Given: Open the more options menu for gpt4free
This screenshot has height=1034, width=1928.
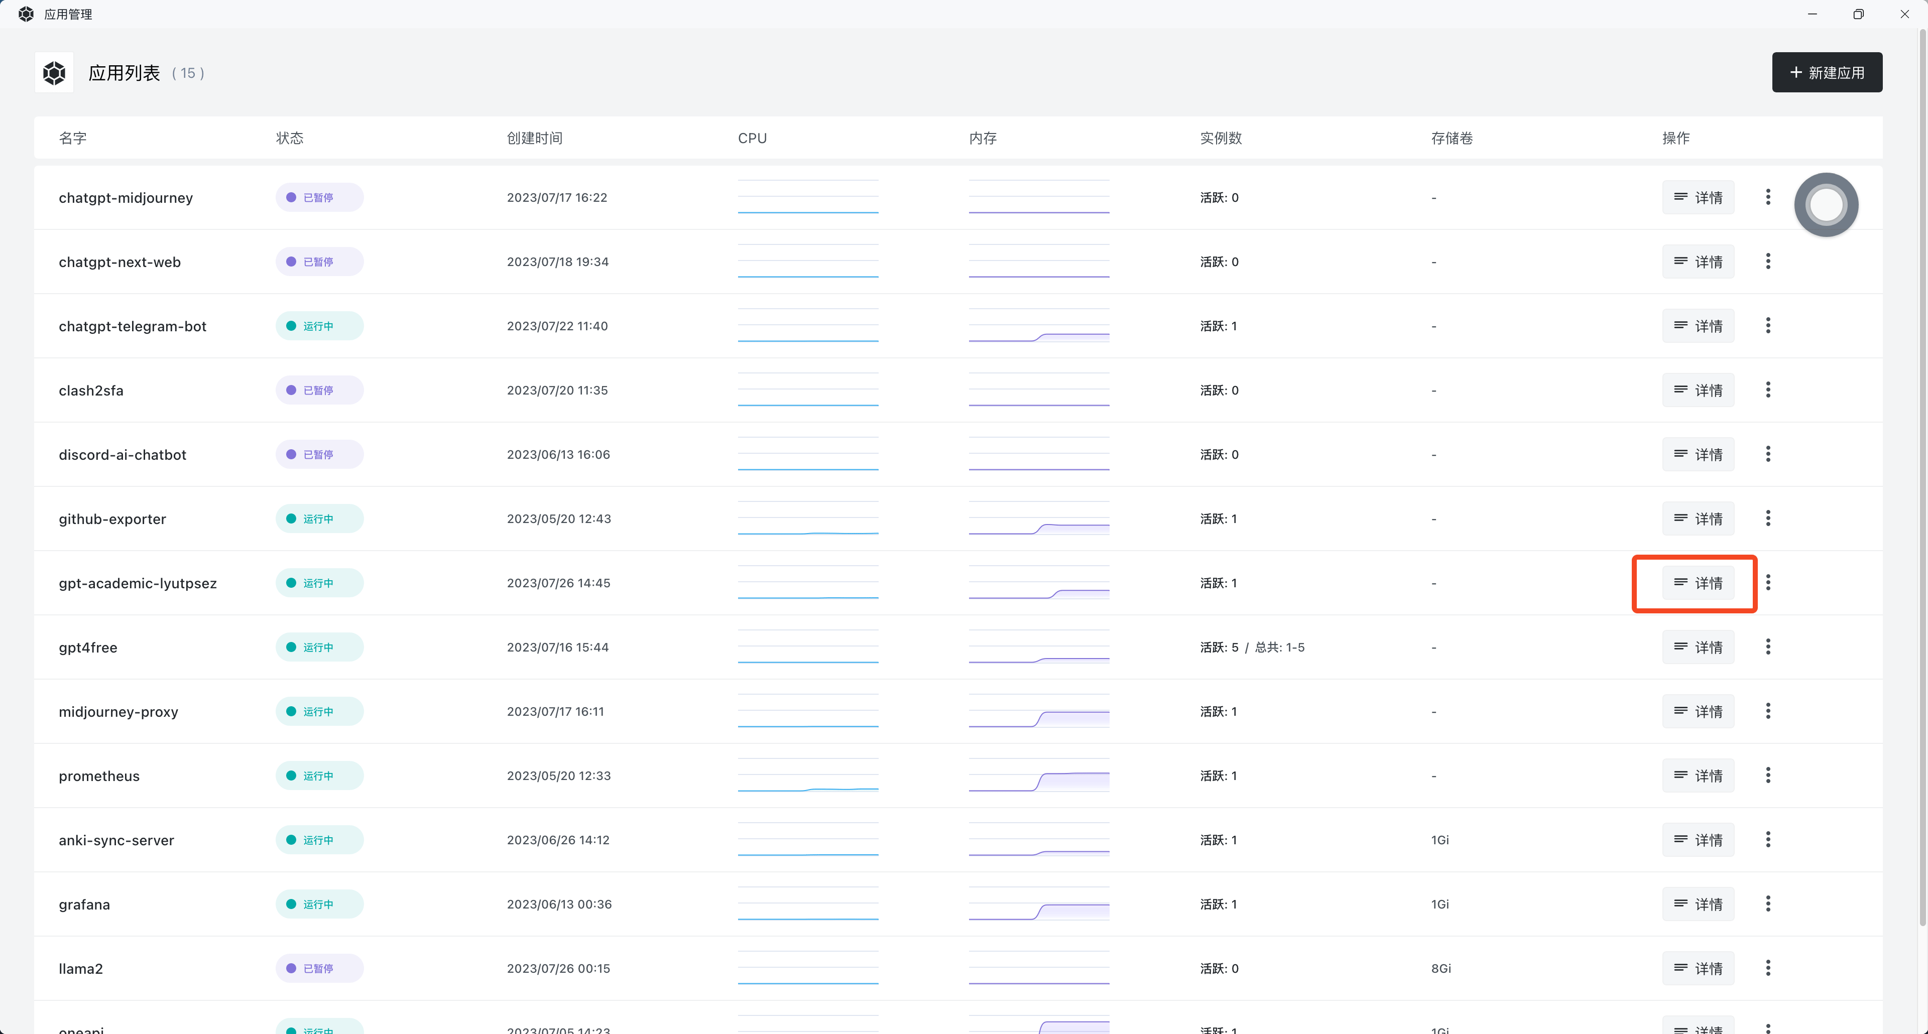Looking at the screenshot, I should coord(1768,647).
